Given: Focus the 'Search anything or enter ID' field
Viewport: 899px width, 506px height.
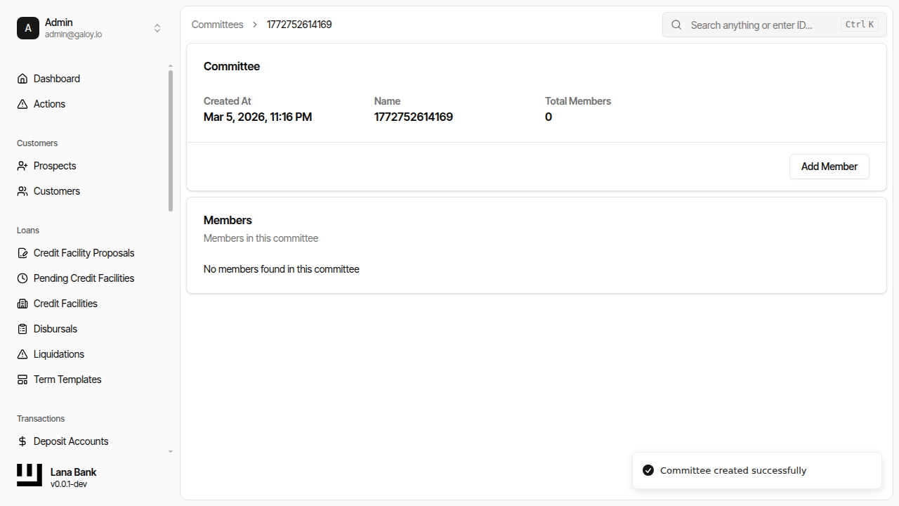Looking at the screenshot, I should (762, 25).
